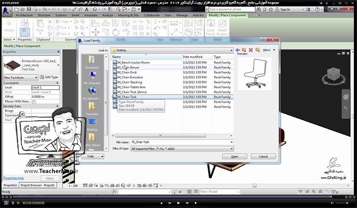Click the Load Family ribbon button
The image size is (357, 208).
(x=211, y=28)
